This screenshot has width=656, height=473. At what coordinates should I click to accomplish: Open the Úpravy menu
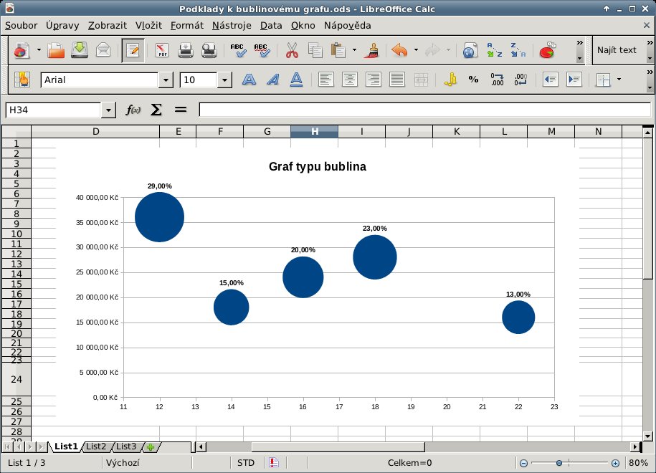point(62,26)
